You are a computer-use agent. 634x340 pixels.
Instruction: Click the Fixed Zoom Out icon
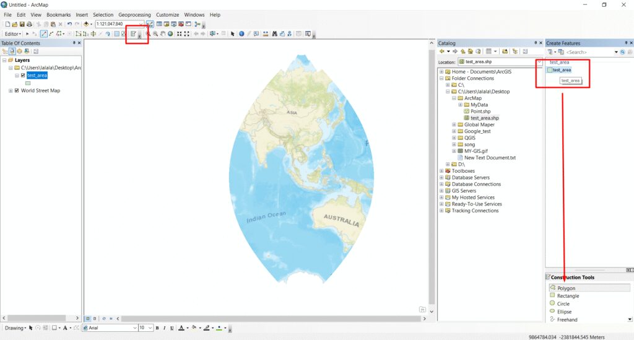pyautogui.click(x=186, y=34)
